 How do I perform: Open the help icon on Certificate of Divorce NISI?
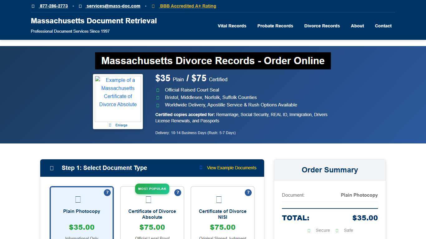tap(248, 193)
